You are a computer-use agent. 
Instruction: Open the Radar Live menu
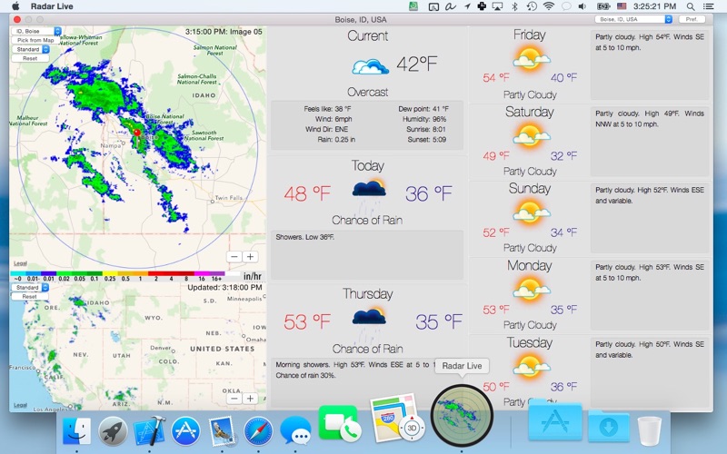[x=52, y=6]
